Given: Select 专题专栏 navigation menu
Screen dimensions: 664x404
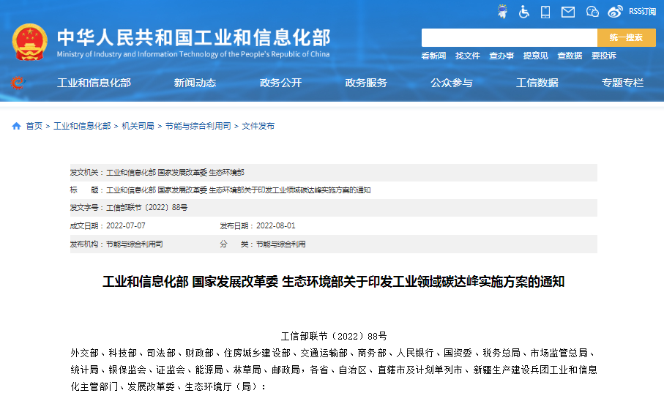Looking at the screenshot, I should point(622,83).
